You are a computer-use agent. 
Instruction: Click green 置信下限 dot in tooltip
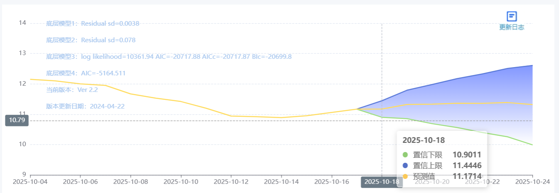pos(405,155)
